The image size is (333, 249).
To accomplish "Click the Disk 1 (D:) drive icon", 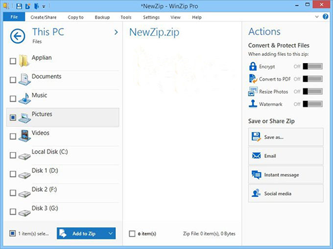I will pos(24,175).
